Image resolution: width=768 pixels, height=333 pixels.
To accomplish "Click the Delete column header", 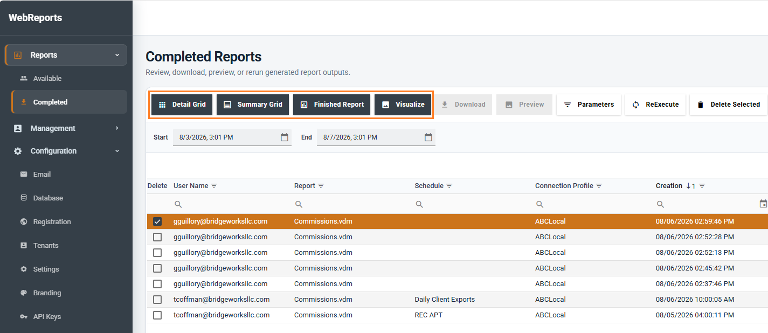I will click(x=157, y=186).
